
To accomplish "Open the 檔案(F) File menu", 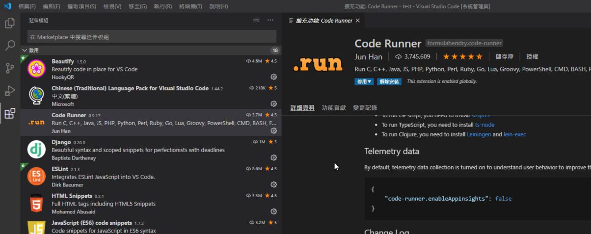I will pyautogui.click(x=27, y=6).
